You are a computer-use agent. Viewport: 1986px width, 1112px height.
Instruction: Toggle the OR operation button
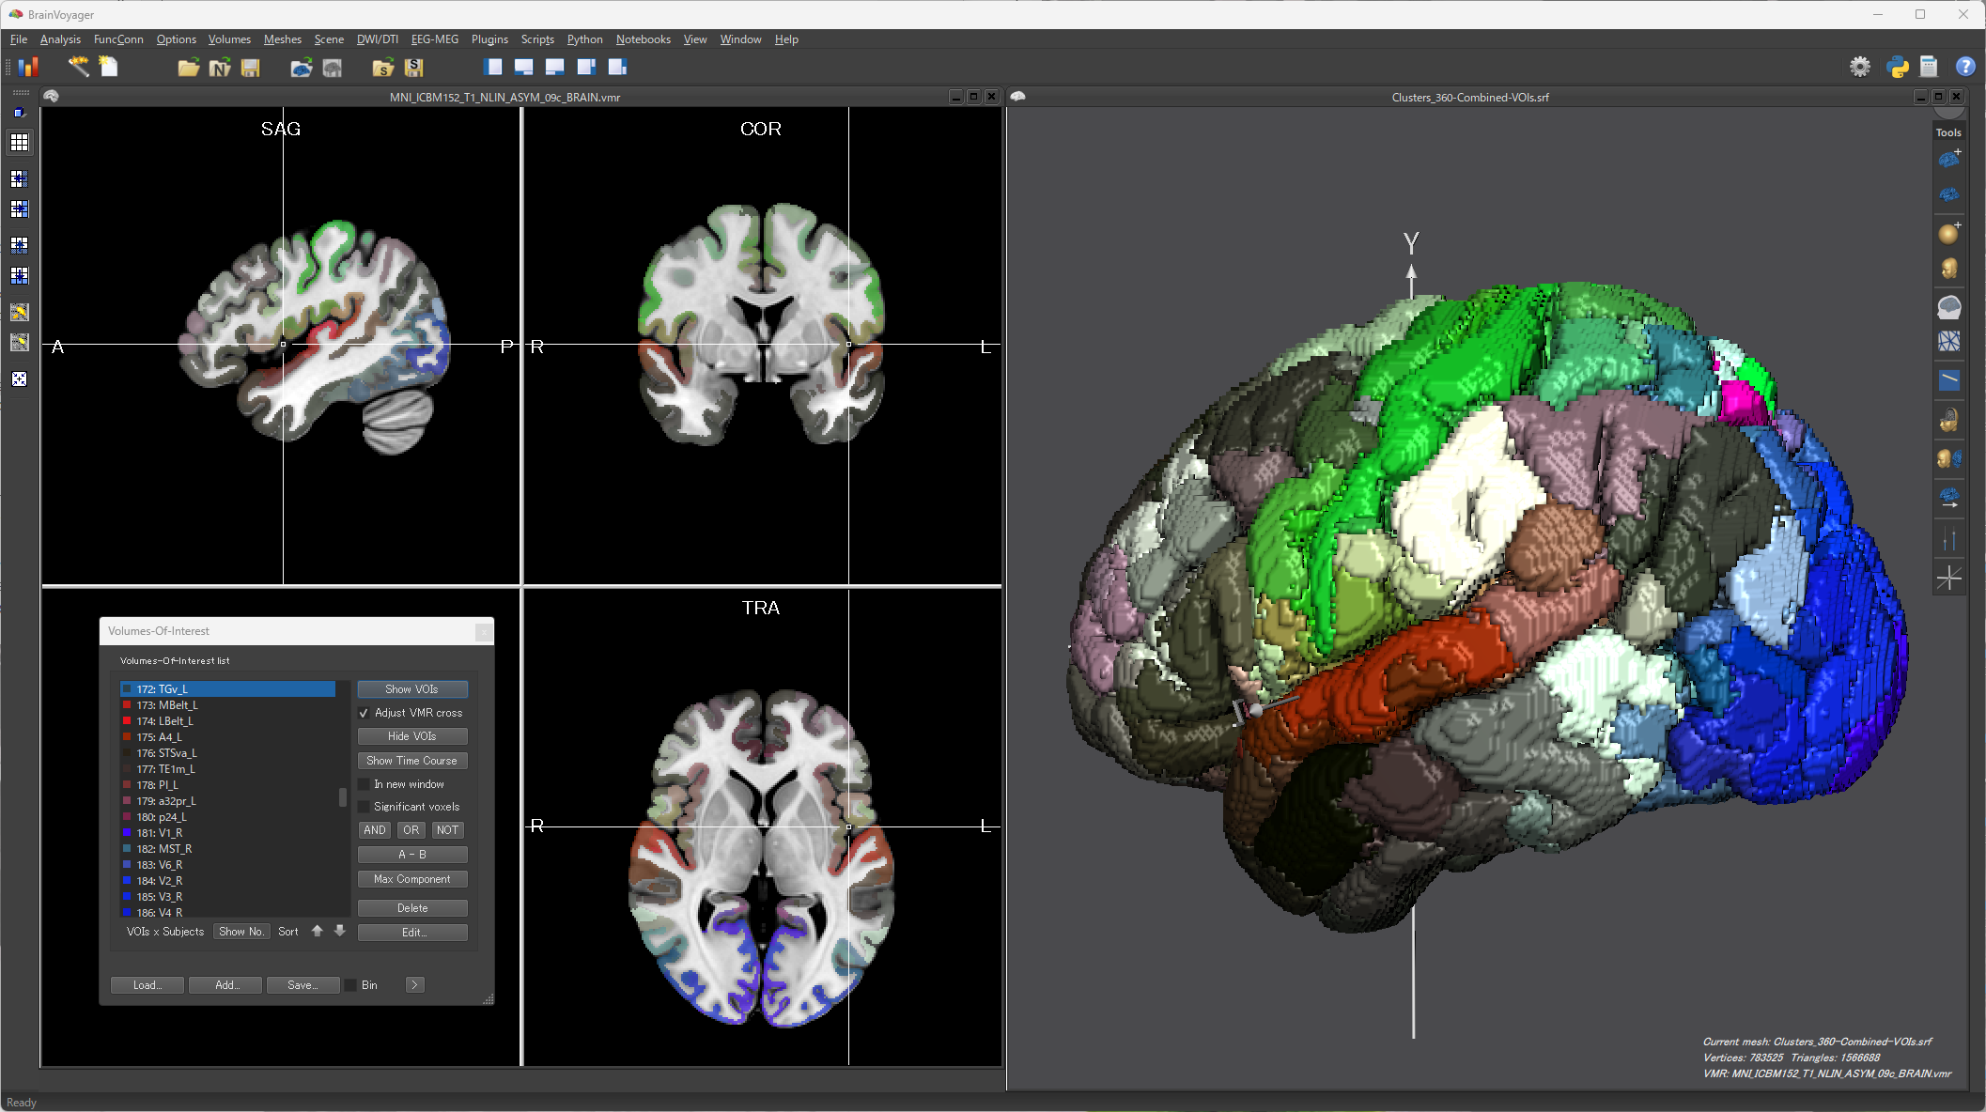pyautogui.click(x=411, y=830)
